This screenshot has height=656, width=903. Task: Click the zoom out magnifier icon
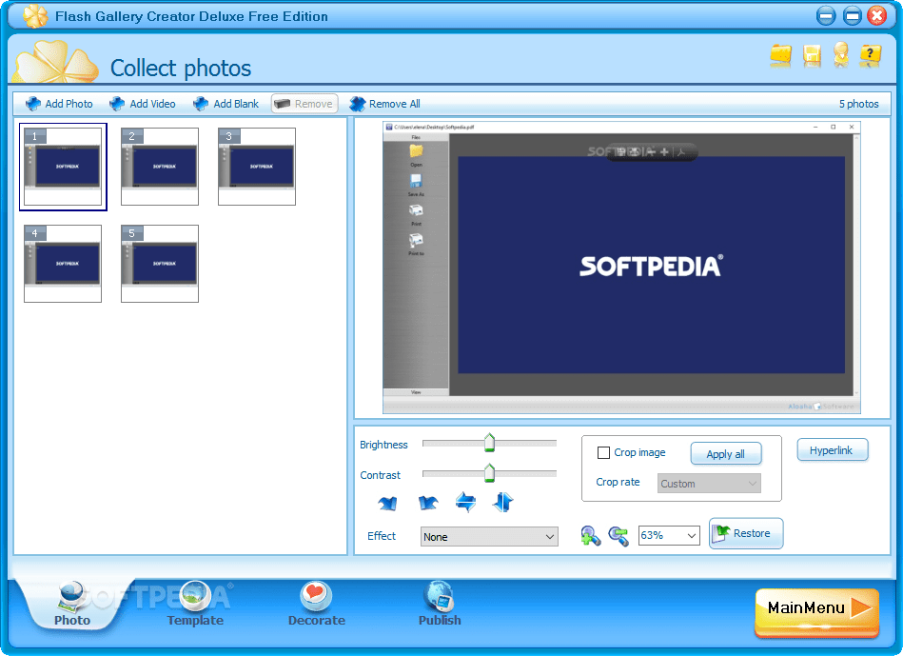pyautogui.click(x=619, y=535)
